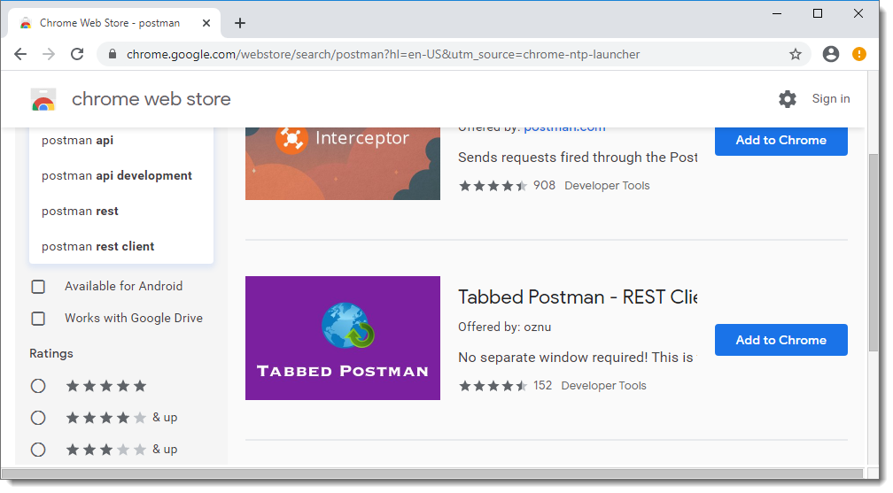This screenshot has width=893, height=493.
Task: Click Tabbed Postman star rating
Action: [493, 386]
